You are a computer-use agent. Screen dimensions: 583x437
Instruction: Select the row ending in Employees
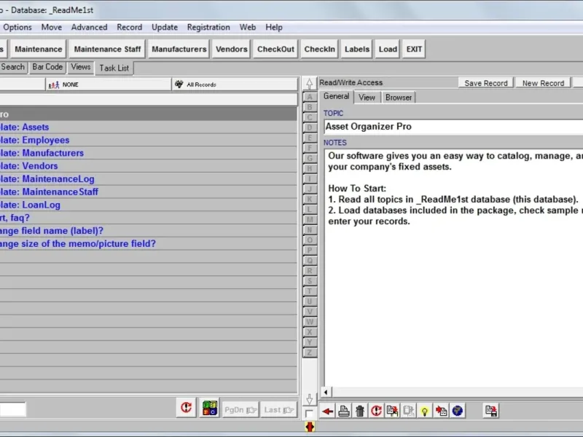[149, 140]
